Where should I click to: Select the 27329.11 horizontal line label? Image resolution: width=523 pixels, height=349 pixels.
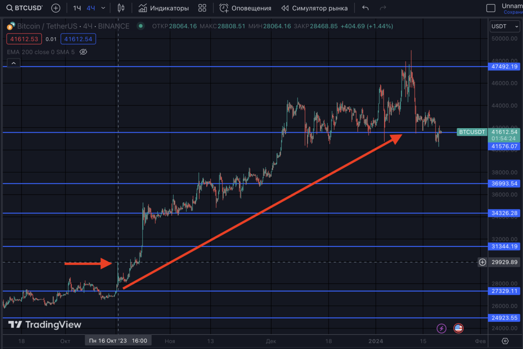tap(504, 291)
